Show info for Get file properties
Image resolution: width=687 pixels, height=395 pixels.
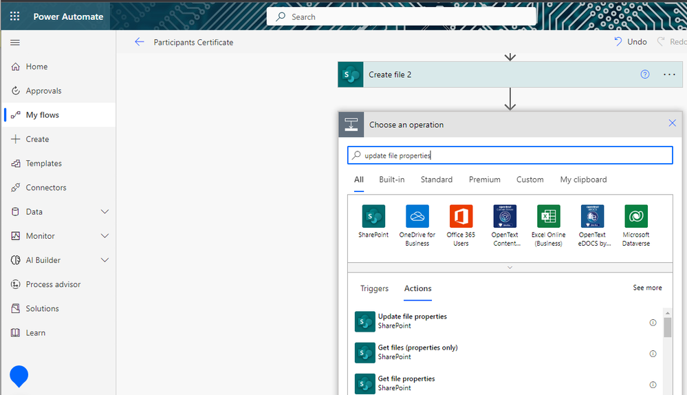point(653,385)
